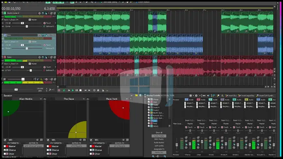Click graph icon under Rave Verb pad
This screenshot has height=159, width=283.
(91, 140)
